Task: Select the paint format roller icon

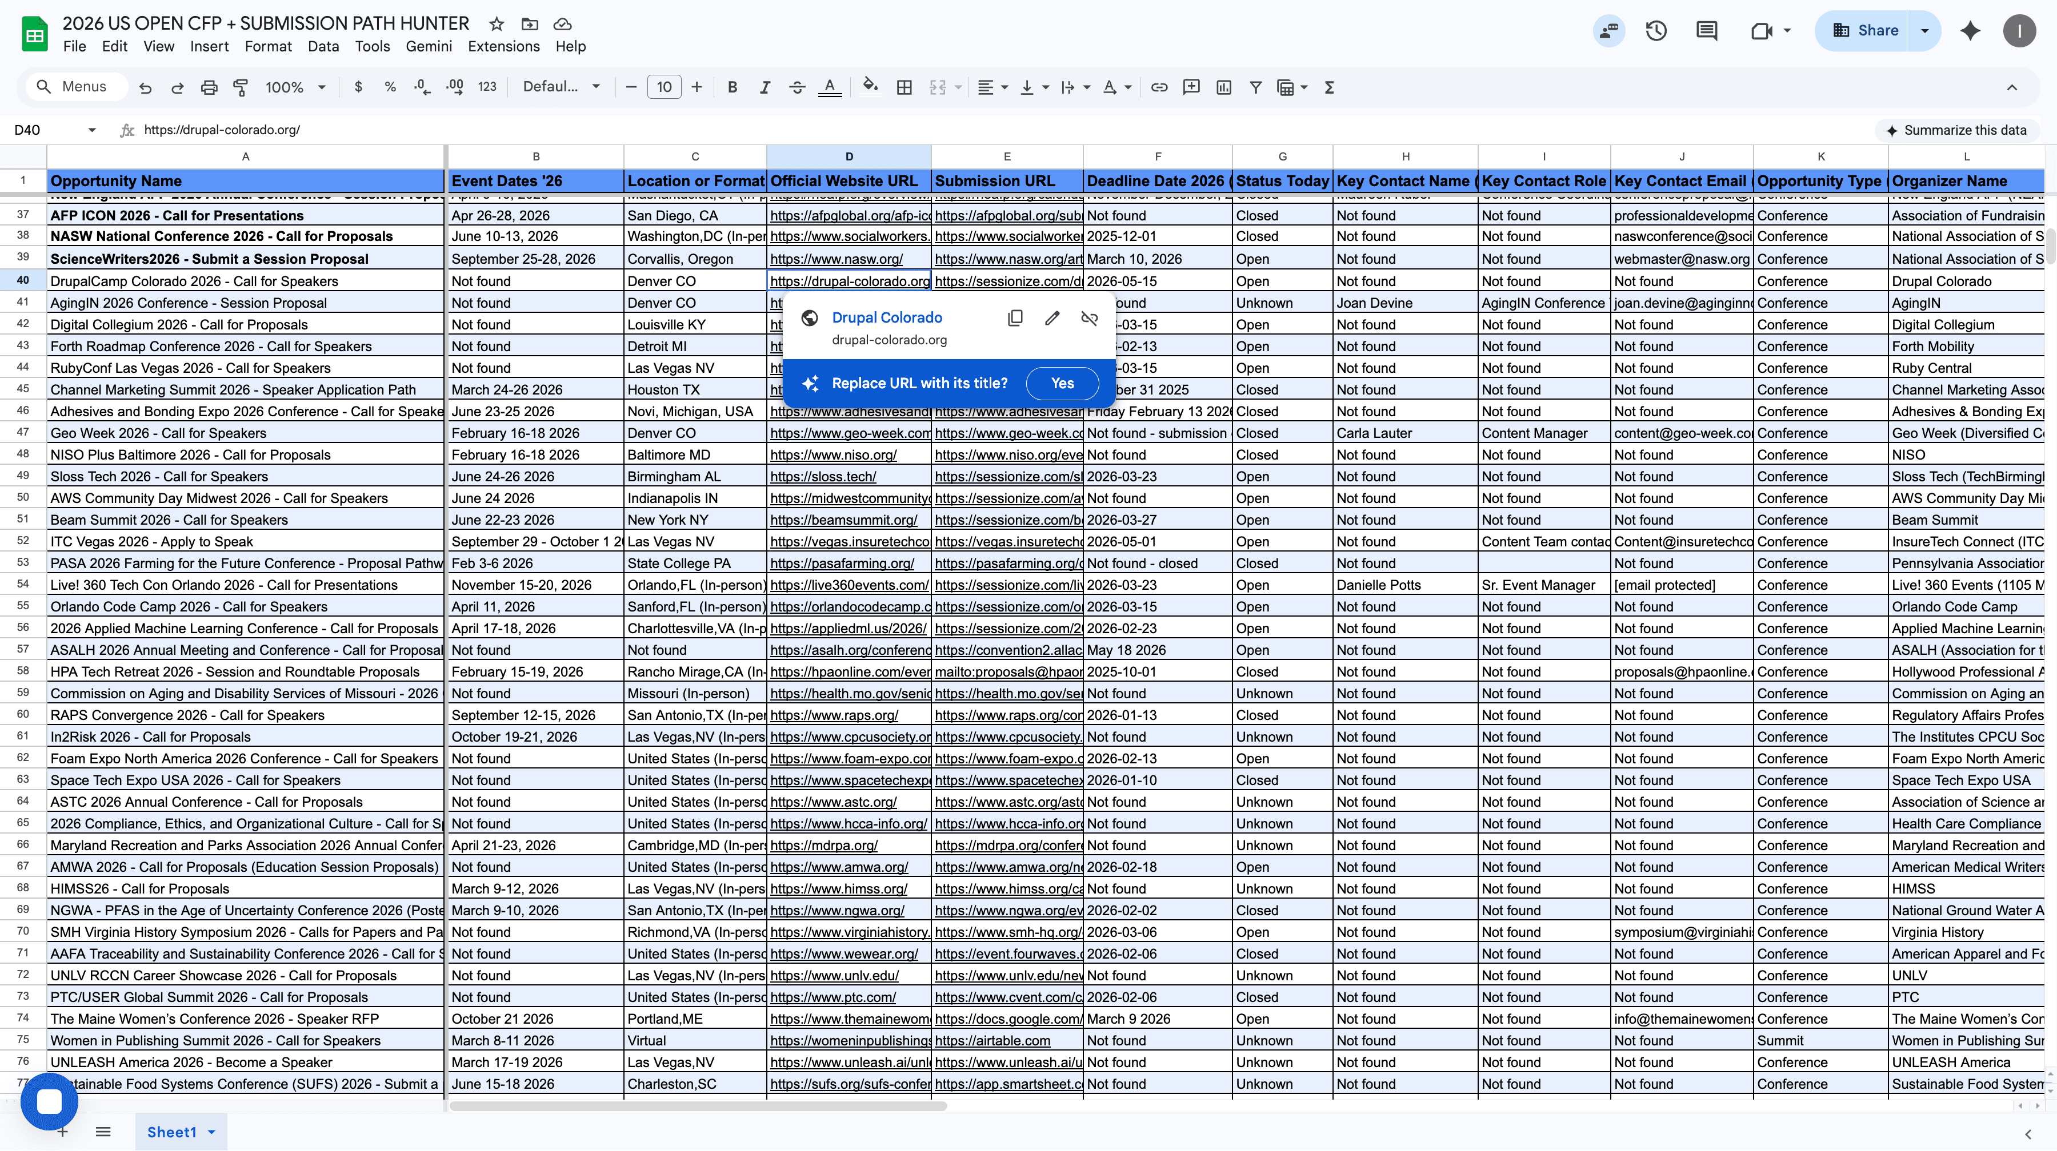Action: pos(241,88)
